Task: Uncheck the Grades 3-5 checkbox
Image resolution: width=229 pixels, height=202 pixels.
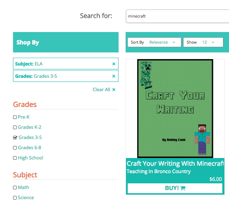Action: coord(15,138)
